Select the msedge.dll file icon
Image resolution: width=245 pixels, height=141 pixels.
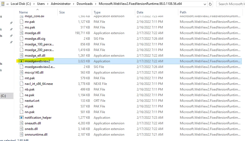tap(22, 33)
